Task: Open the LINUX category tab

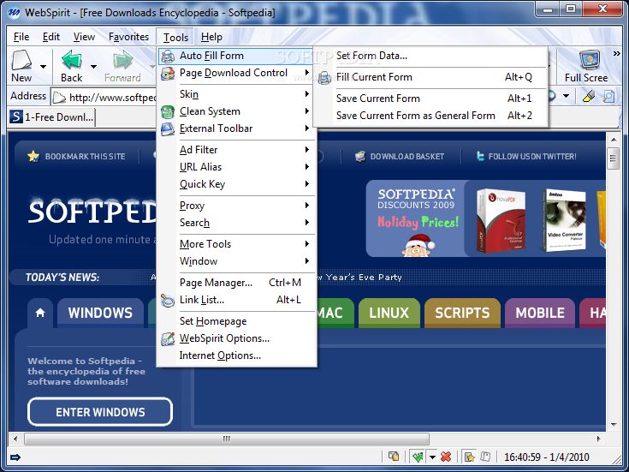Action: (389, 313)
